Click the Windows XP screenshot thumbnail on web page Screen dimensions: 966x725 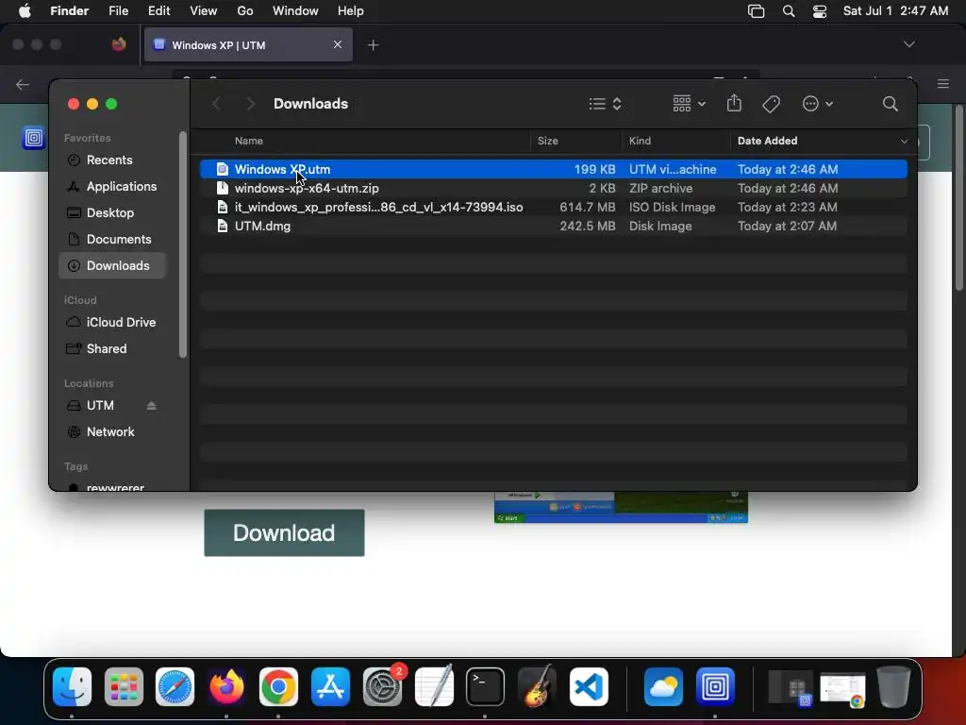click(621, 507)
